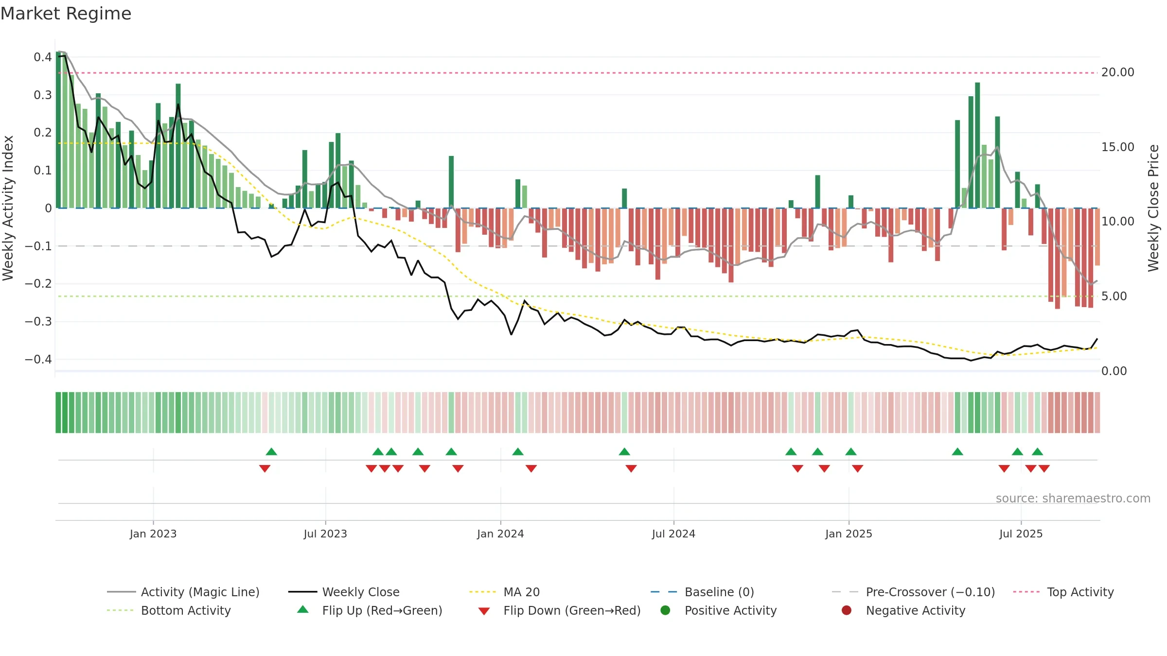Click the Baseline (0) legend entry
Image resolution: width=1167 pixels, height=656 pixels.
pos(702,592)
